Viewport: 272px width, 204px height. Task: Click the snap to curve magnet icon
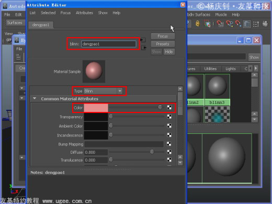[230, 24]
